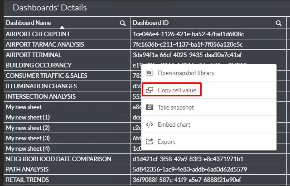The width and height of the screenshot is (290, 186).
Task: Click the camera icon for Take snapshot
Action: (x=150, y=107)
